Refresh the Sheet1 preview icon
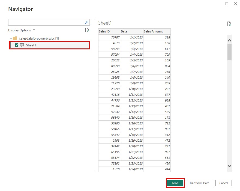 (229, 24)
